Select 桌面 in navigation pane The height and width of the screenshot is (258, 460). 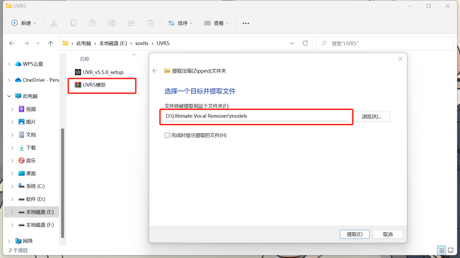(31, 173)
